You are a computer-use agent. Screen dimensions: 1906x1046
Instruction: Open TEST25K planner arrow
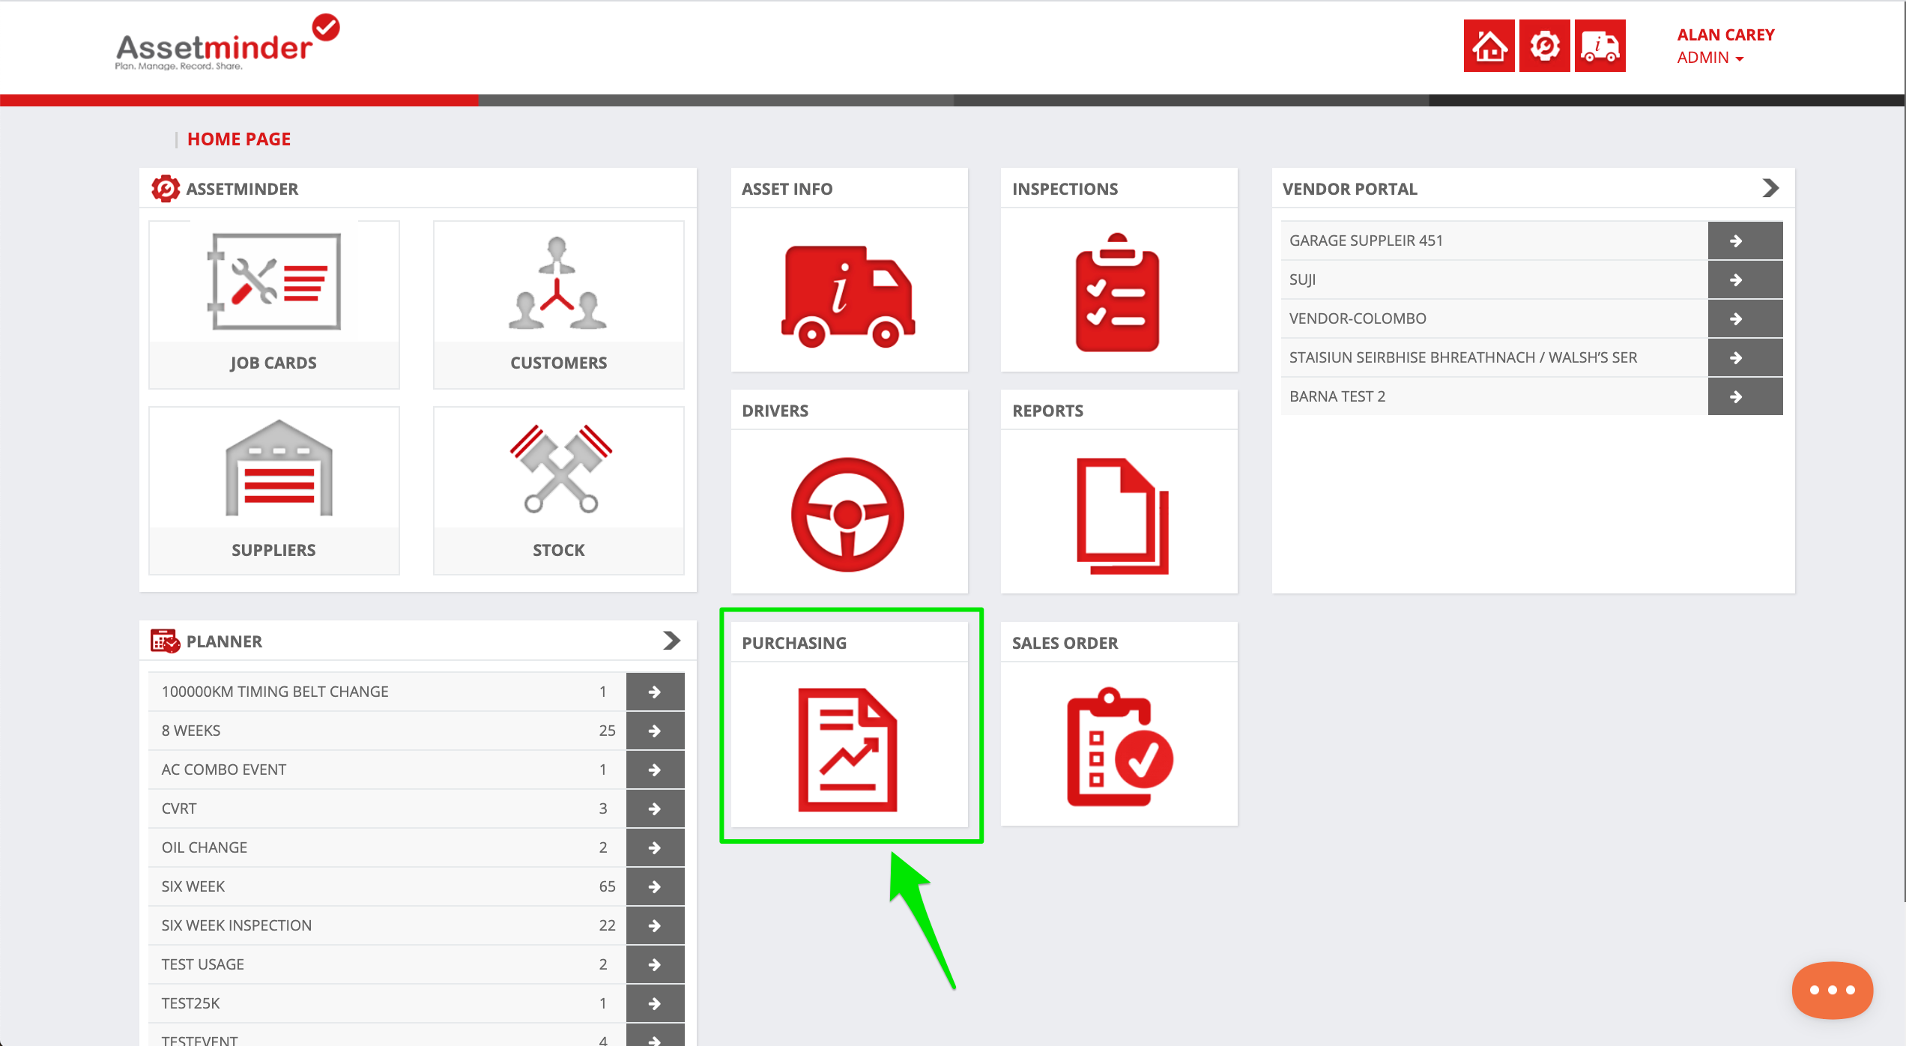[x=655, y=1003]
